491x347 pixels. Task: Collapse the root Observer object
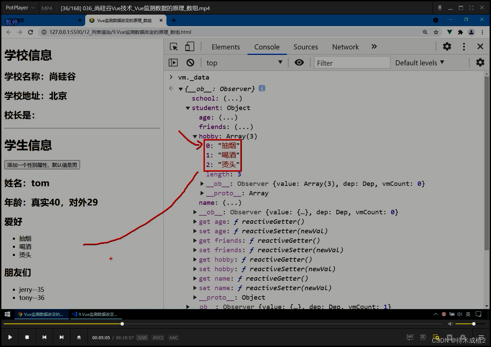click(x=181, y=89)
